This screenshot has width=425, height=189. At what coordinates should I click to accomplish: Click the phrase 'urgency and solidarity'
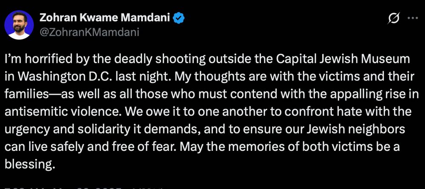coord(67,129)
